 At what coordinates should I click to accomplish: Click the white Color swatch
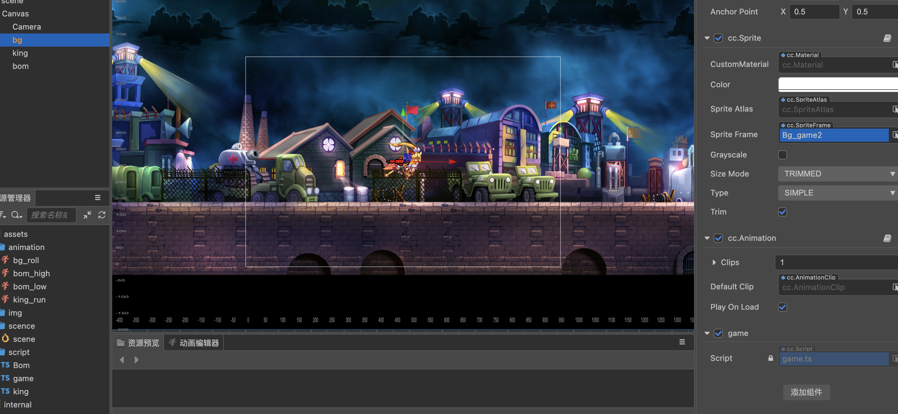837,84
